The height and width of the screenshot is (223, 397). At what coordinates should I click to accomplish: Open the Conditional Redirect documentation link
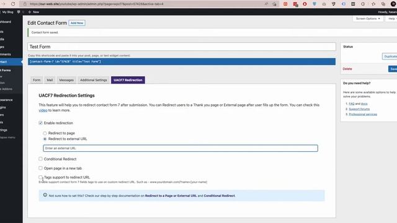(x=219, y=196)
